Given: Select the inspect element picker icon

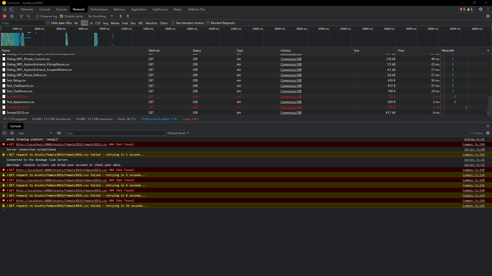Looking at the screenshot, I should 5,9.
